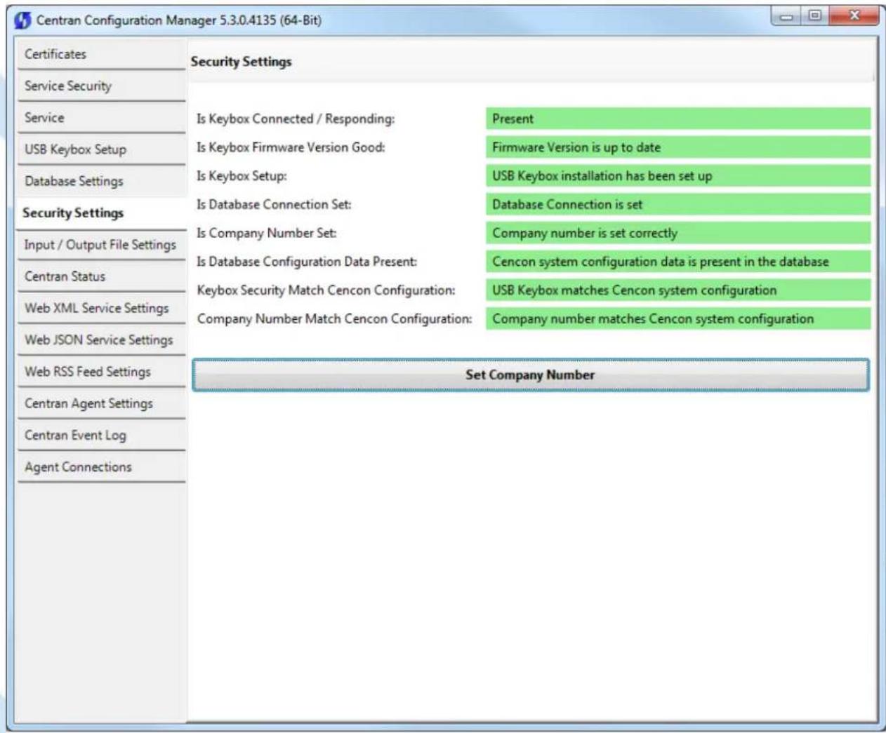Click 'Keybox Security Match Cencon Configuration:' label
The image size is (886, 733).
click(x=326, y=290)
